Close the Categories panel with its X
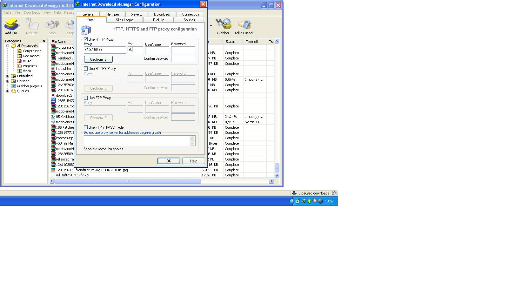The width and height of the screenshot is (508, 286). coord(44,41)
